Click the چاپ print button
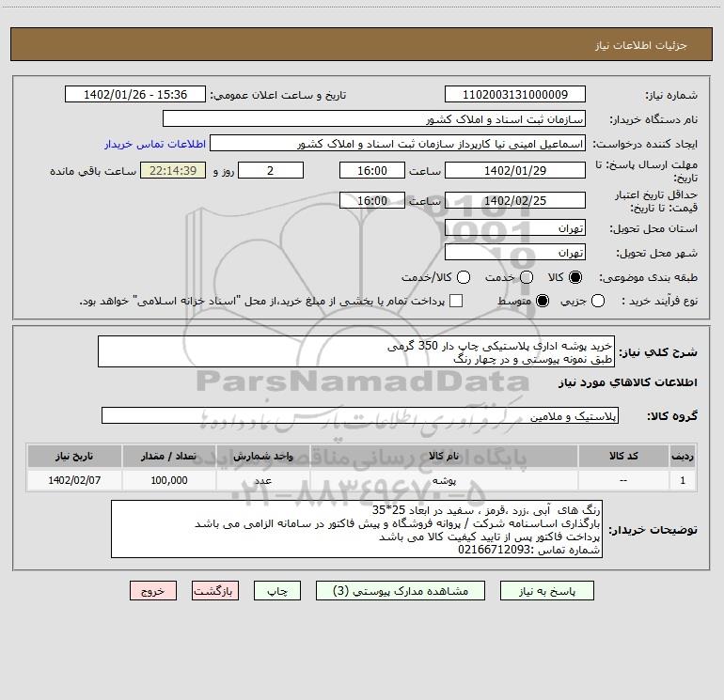 [x=277, y=591]
